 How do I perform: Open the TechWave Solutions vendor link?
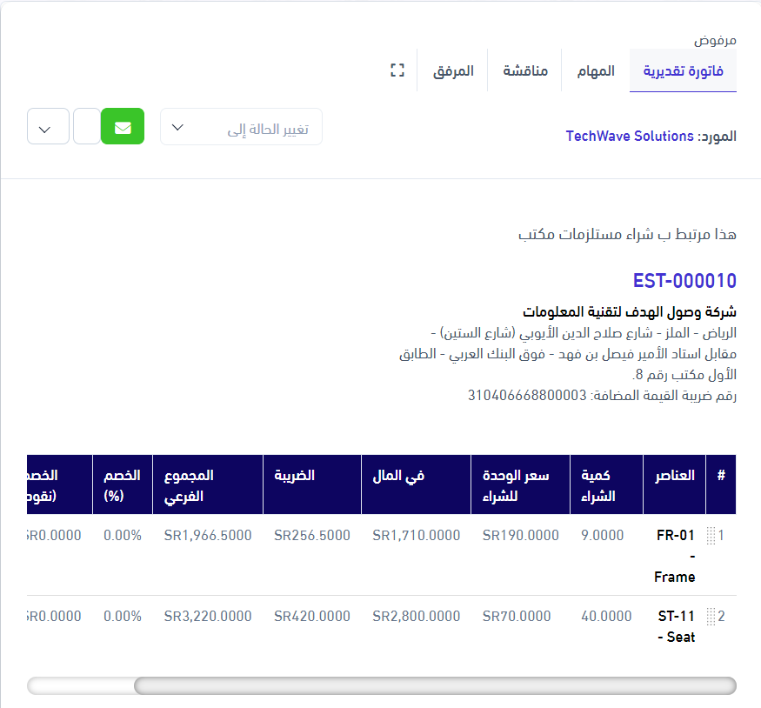point(629,137)
